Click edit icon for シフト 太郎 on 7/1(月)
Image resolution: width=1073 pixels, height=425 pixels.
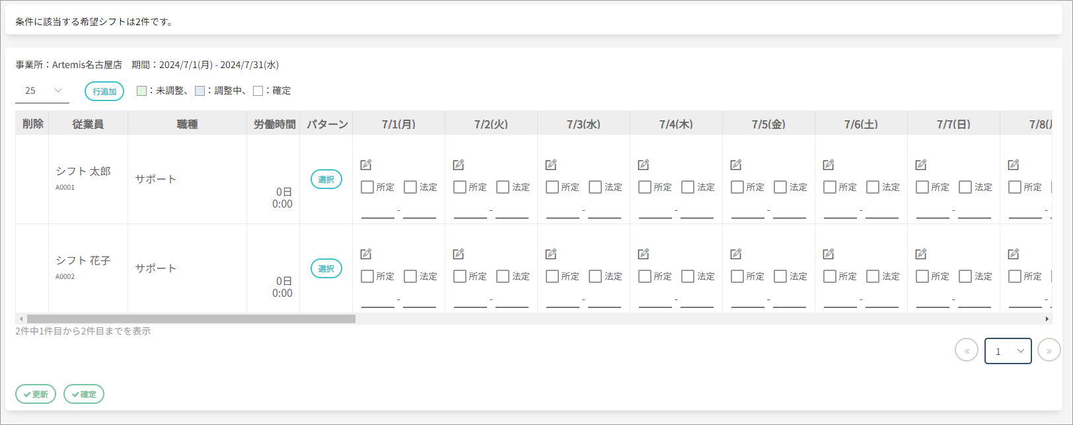(x=366, y=165)
